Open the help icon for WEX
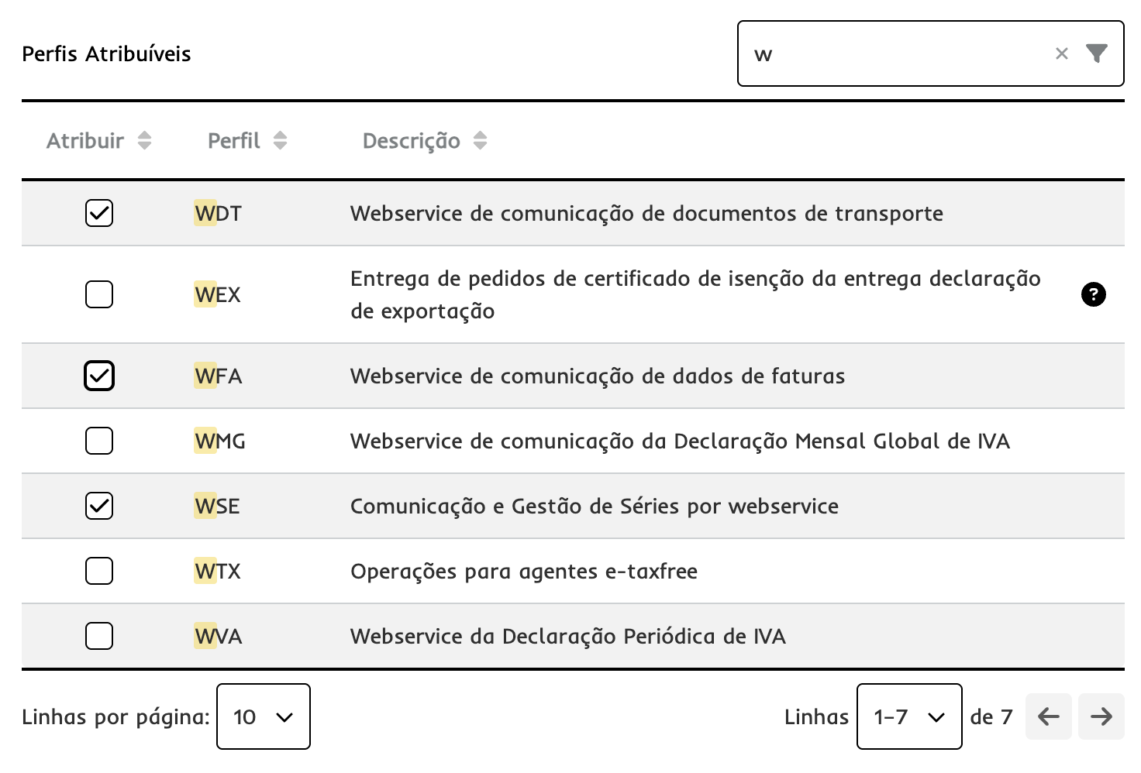Viewport: 1141px width, 773px height. click(x=1093, y=294)
